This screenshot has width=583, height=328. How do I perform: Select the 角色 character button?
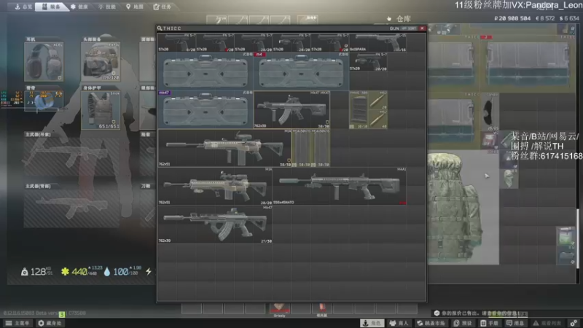pos(372,323)
